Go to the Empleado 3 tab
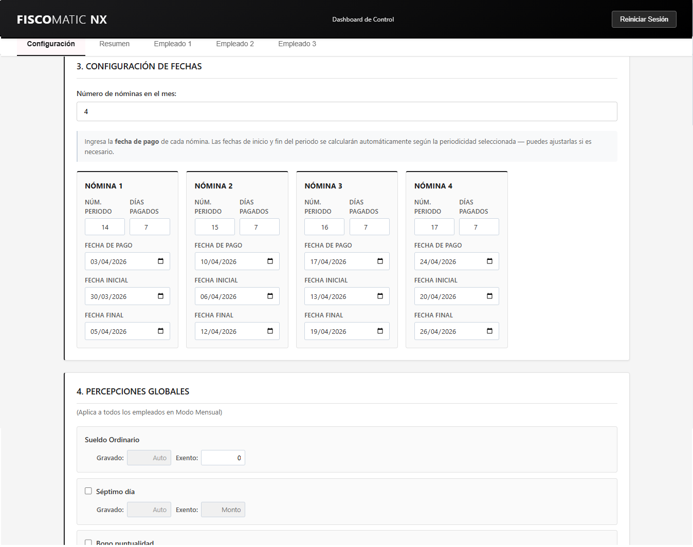Viewport: 693px width, 547px height. (x=297, y=44)
